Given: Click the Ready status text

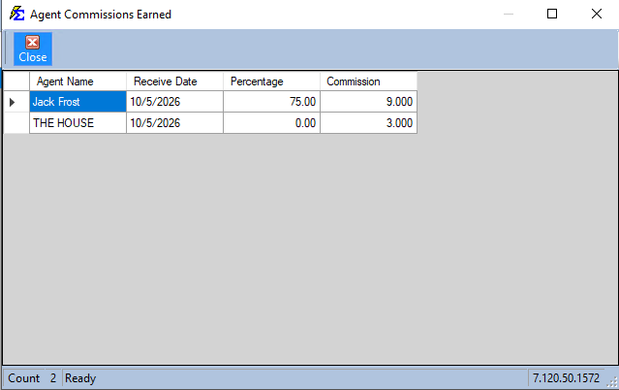Looking at the screenshot, I should click(x=80, y=378).
